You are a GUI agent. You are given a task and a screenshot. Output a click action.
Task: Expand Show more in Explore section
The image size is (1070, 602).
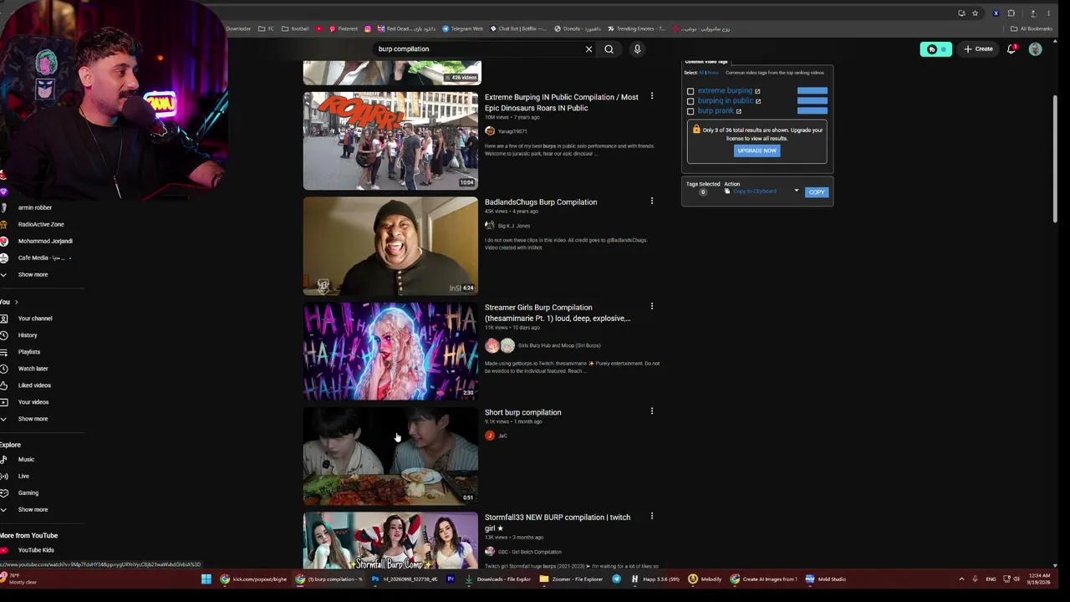33,509
